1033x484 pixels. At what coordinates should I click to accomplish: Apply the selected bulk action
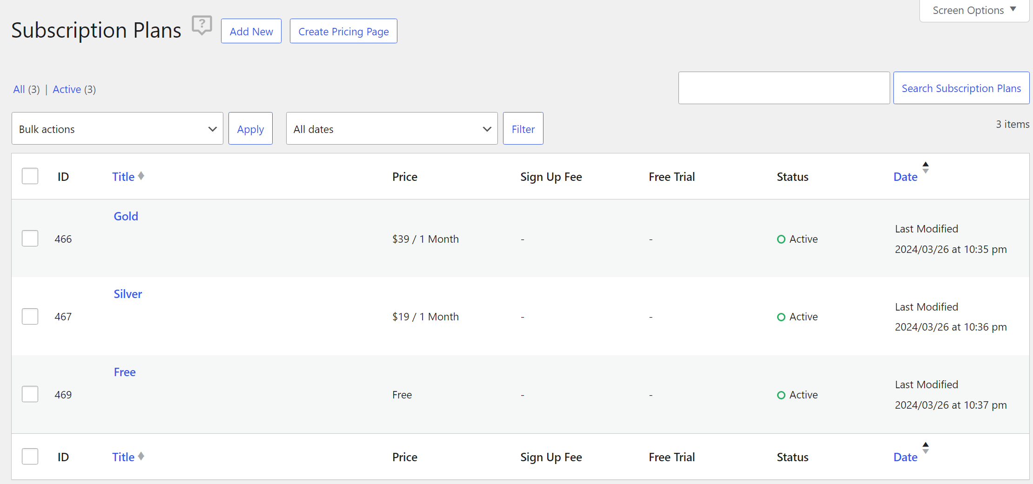click(x=250, y=129)
